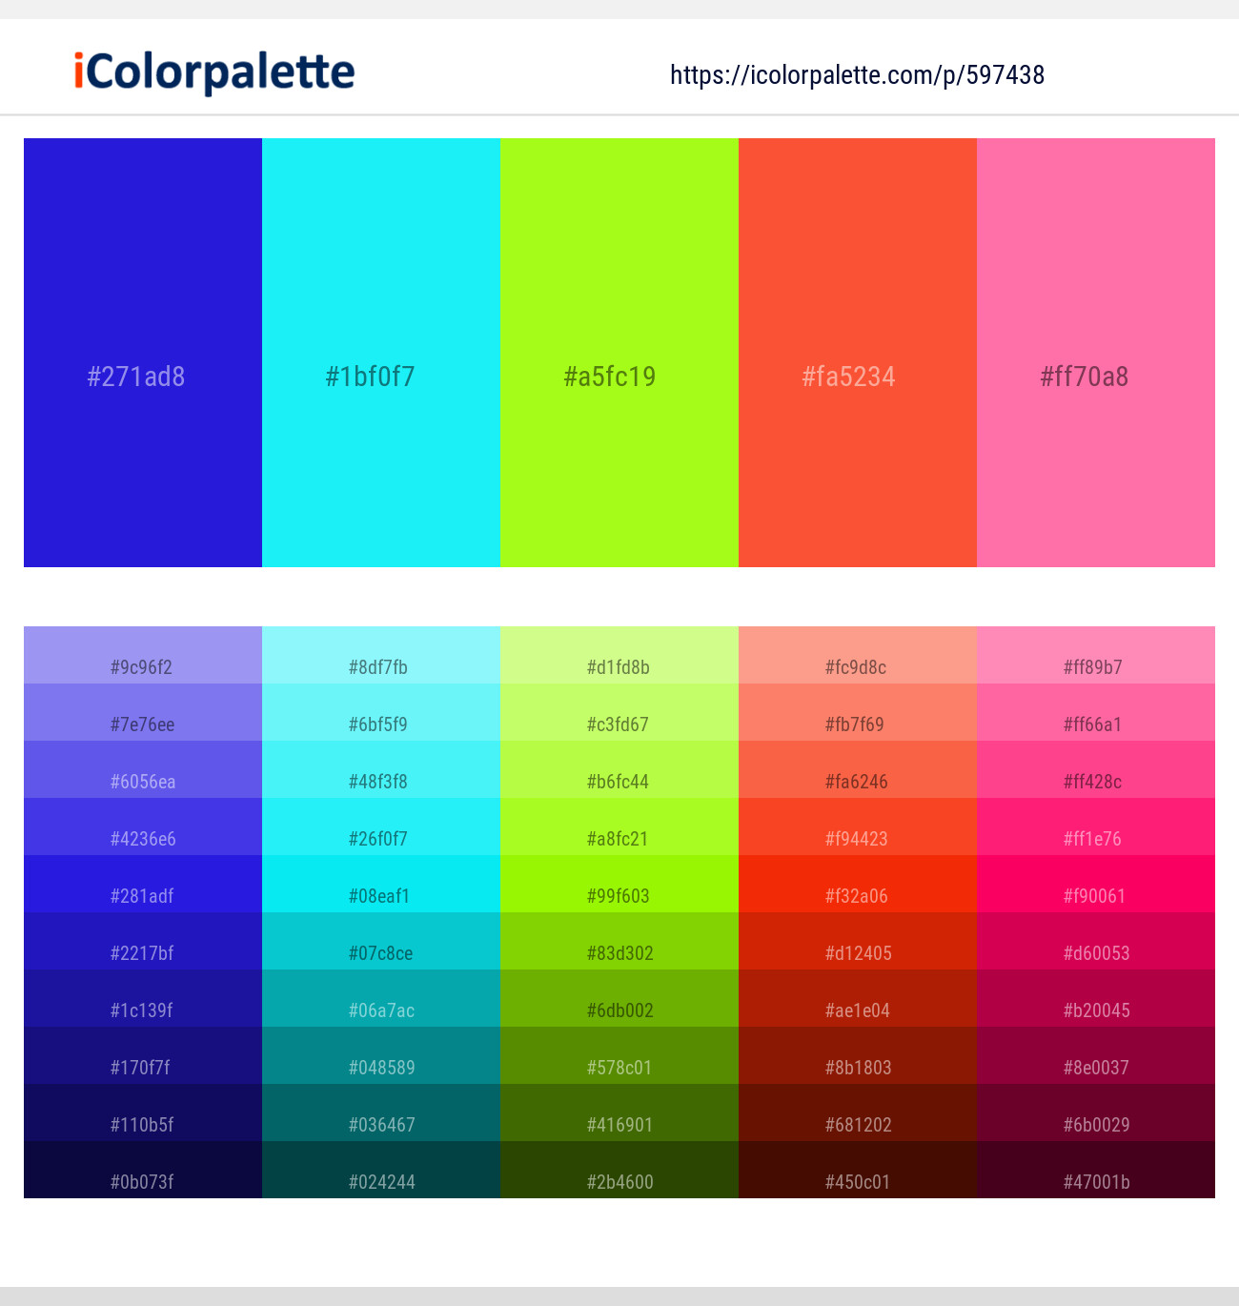The height and width of the screenshot is (1306, 1239).
Task: Choose the large orange-red #fa5234 swatch
Action: coord(858,353)
